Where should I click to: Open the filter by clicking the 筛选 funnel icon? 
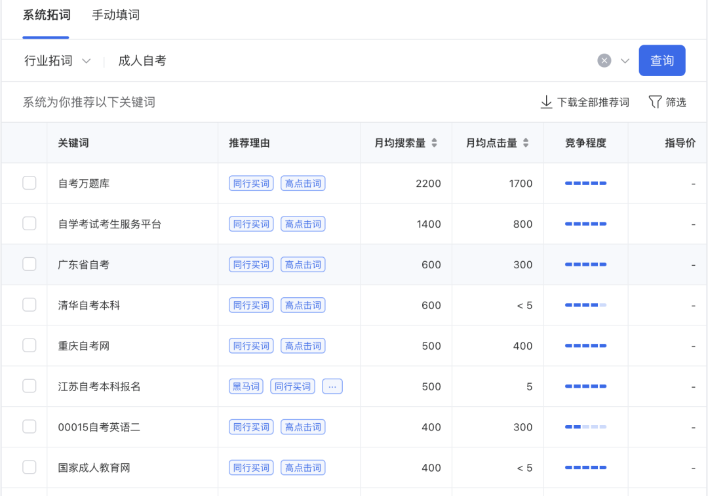654,102
